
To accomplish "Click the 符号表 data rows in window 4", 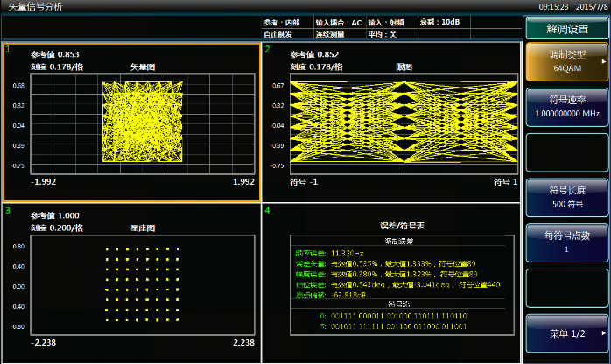I will tap(392, 320).
